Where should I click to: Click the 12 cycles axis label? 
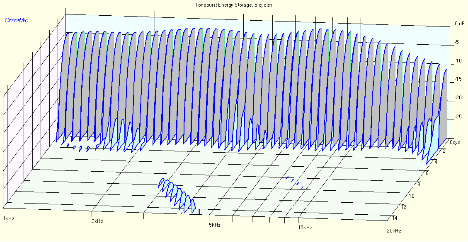coord(403,207)
